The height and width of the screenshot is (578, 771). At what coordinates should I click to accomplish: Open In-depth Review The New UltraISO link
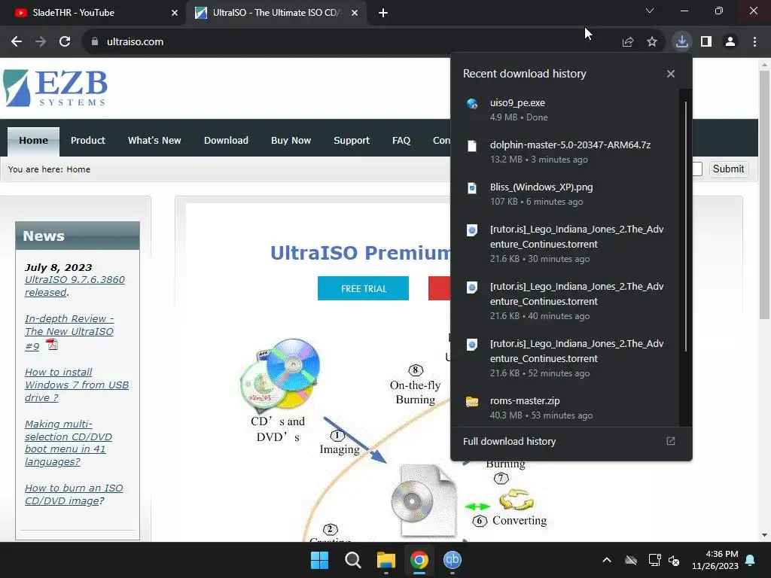click(x=69, y=332)
